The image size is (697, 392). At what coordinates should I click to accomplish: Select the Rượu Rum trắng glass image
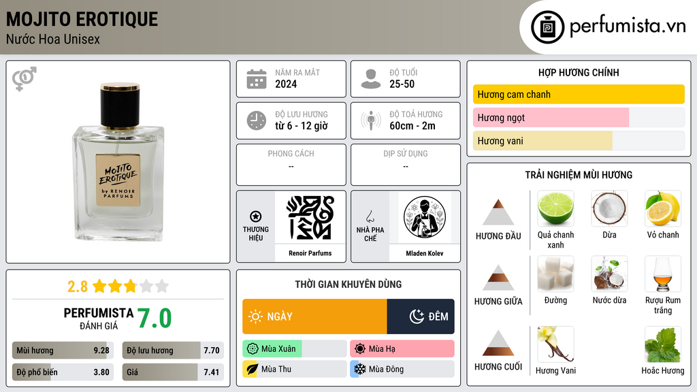click(663, 274)
